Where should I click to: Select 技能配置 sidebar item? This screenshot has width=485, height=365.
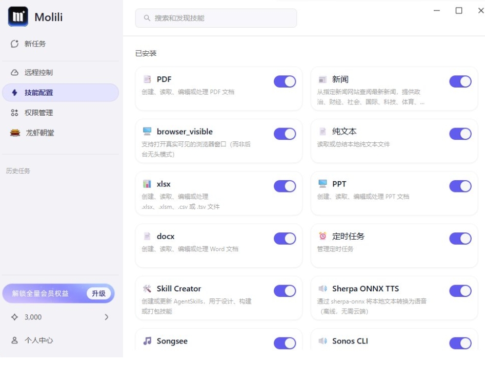(x=60, y=93)
